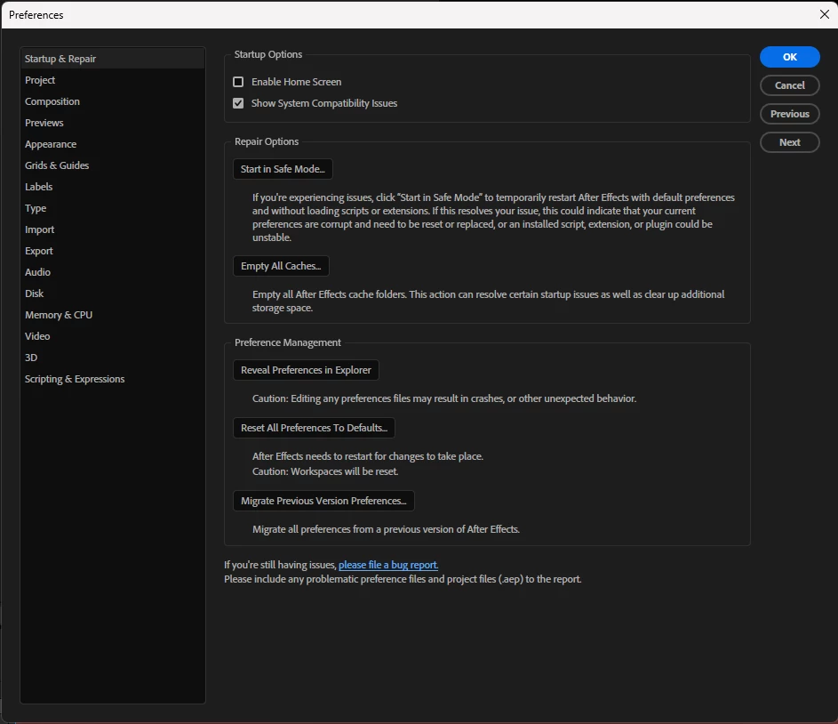Image resolution: width=838 pixels, height=724 pixels.
Task: Advance with the Next button
Action: click(789, 142)
